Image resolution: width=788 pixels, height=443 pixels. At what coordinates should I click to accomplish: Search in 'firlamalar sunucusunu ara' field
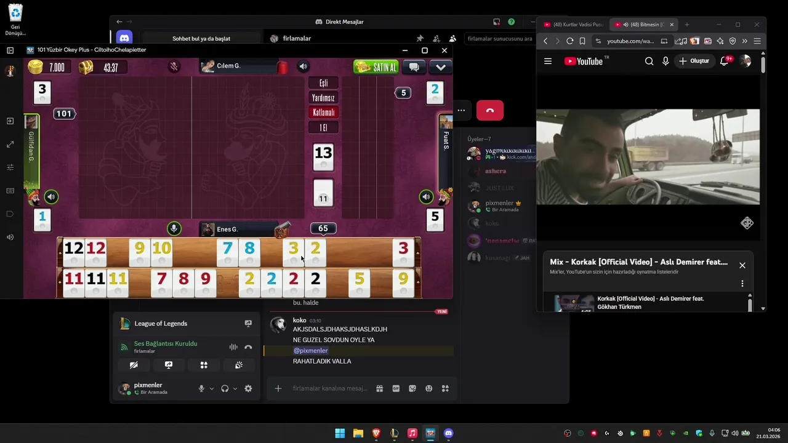tap(500, 38)
